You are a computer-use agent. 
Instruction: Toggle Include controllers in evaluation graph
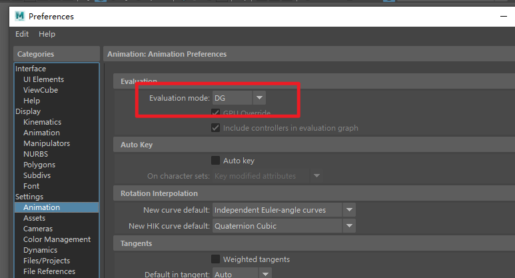215,128
